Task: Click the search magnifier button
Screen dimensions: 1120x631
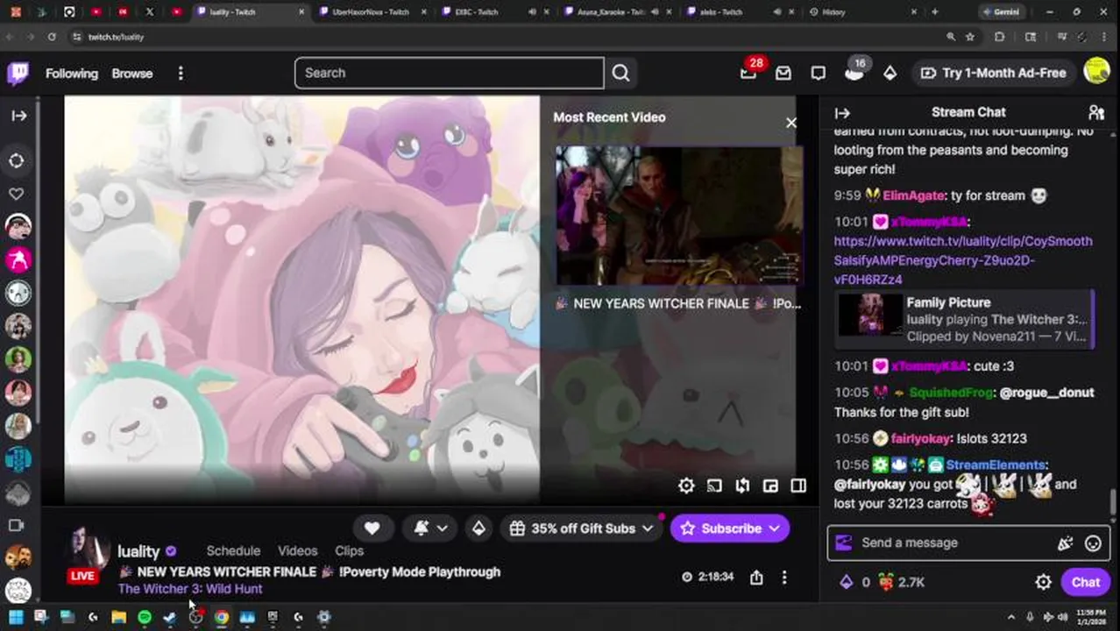Action: (x=620, y=73)
